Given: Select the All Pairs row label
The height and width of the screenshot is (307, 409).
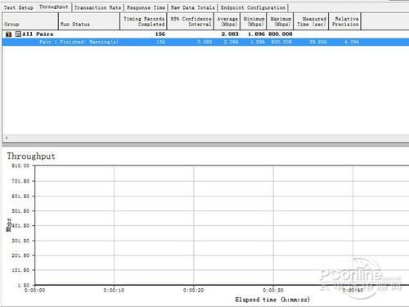Looking at the screenshot, I should coord(38,34).
